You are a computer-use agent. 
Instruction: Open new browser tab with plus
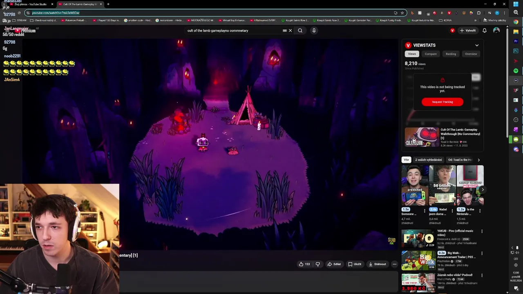pyautogui.click(x=108, y=4)
